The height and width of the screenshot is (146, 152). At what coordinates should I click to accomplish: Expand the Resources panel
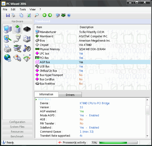[17, 132]
